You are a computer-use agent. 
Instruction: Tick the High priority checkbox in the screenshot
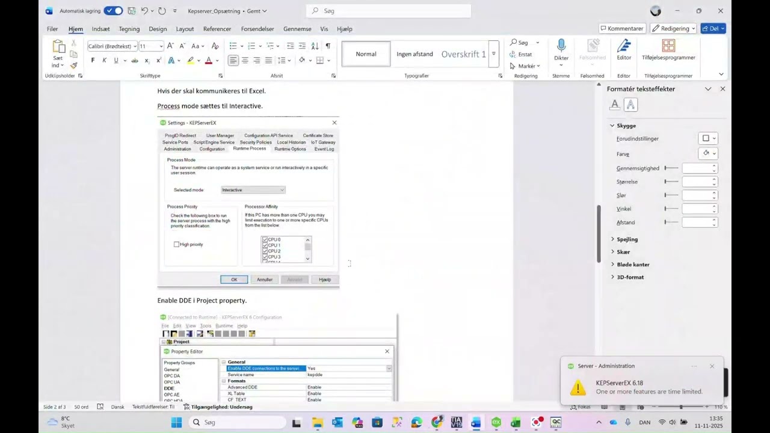(176, 244)
